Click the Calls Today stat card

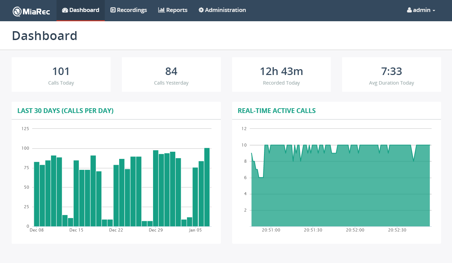pyautogui.click(x=61, y=74)
